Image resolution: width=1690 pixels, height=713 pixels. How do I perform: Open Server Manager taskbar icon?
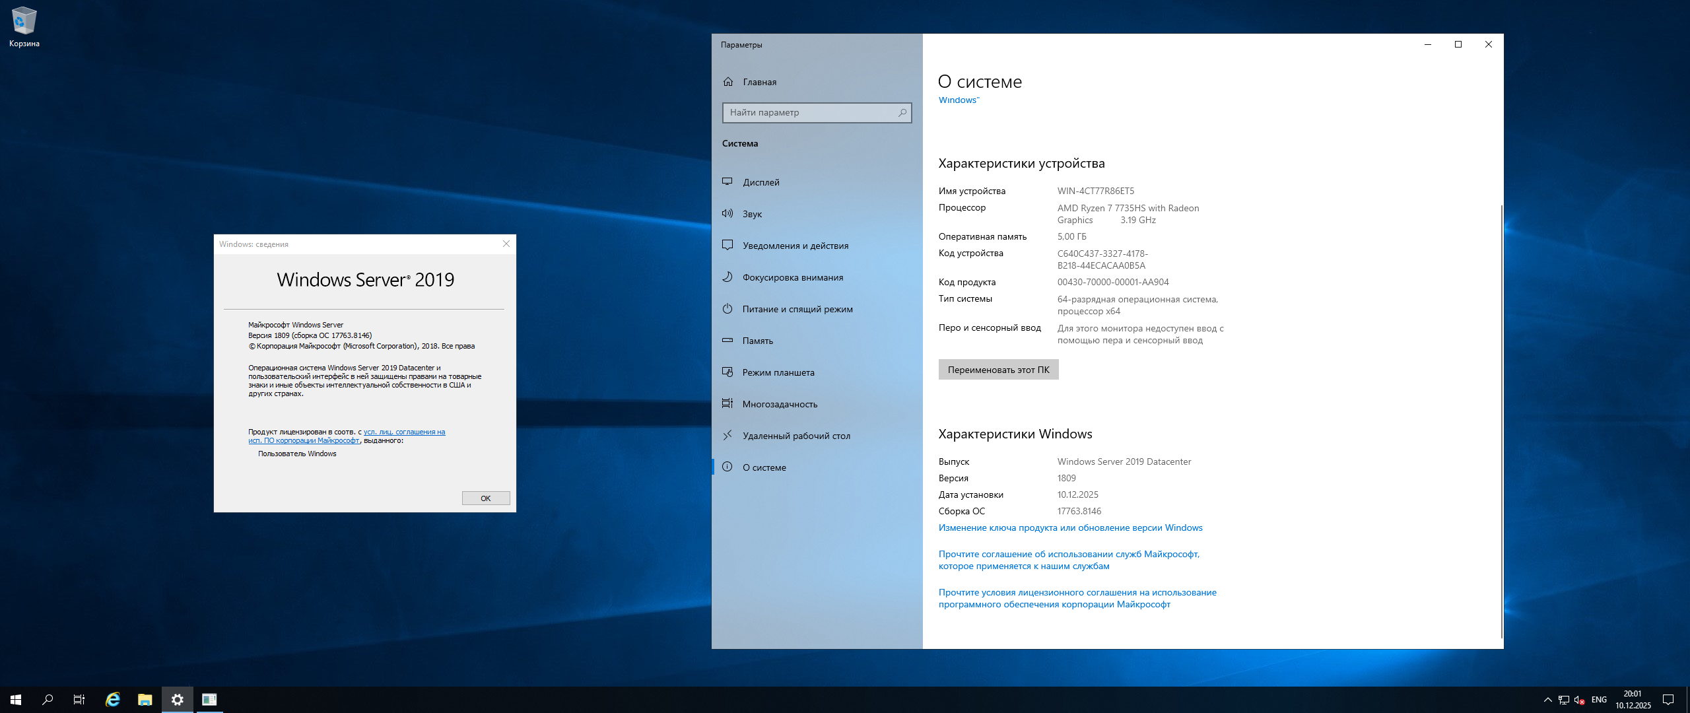(209, 700)
